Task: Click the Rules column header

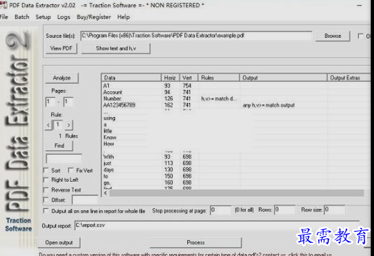Action: 219,78
